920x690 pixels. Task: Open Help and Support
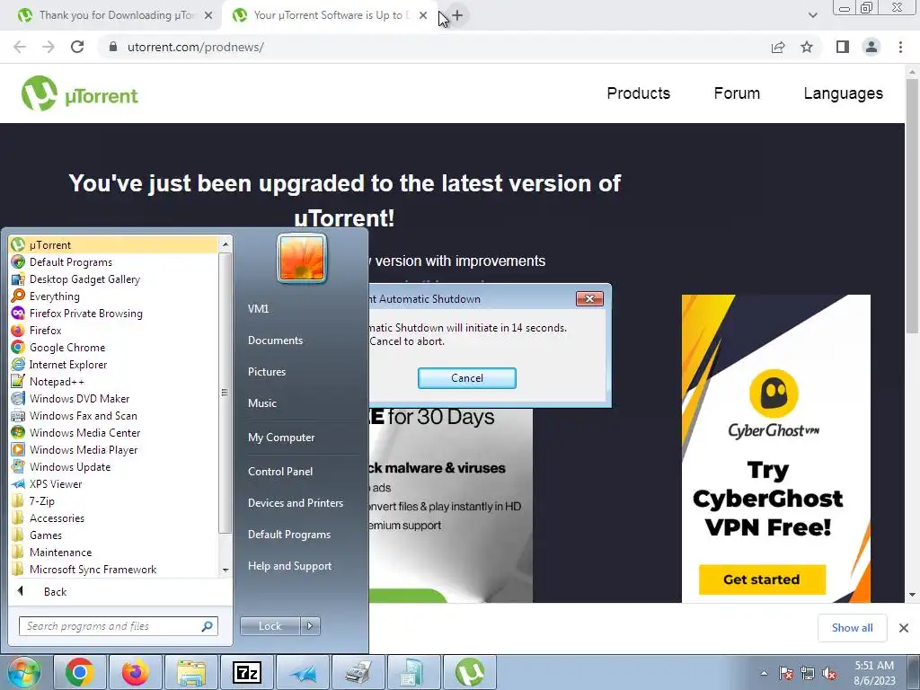[289, 566]
